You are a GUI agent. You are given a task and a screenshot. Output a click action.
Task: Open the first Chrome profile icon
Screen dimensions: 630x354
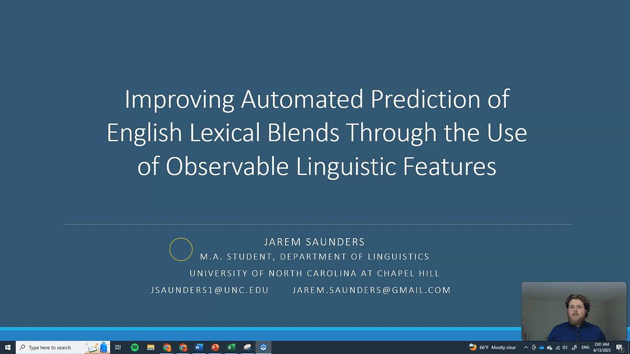click(167, 347)
